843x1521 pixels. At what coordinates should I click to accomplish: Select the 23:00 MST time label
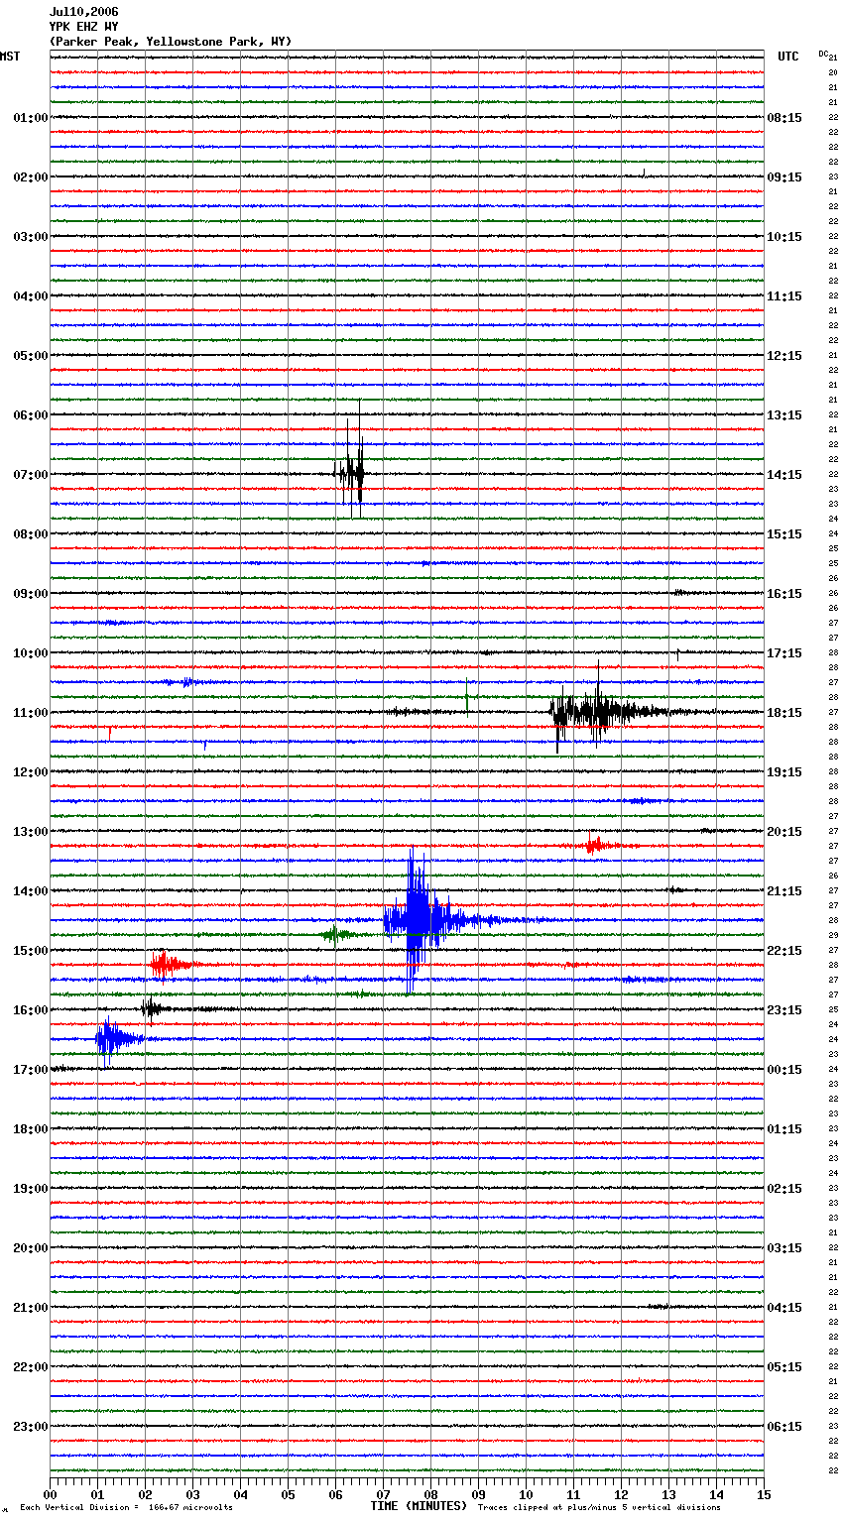pos(31,1427)
